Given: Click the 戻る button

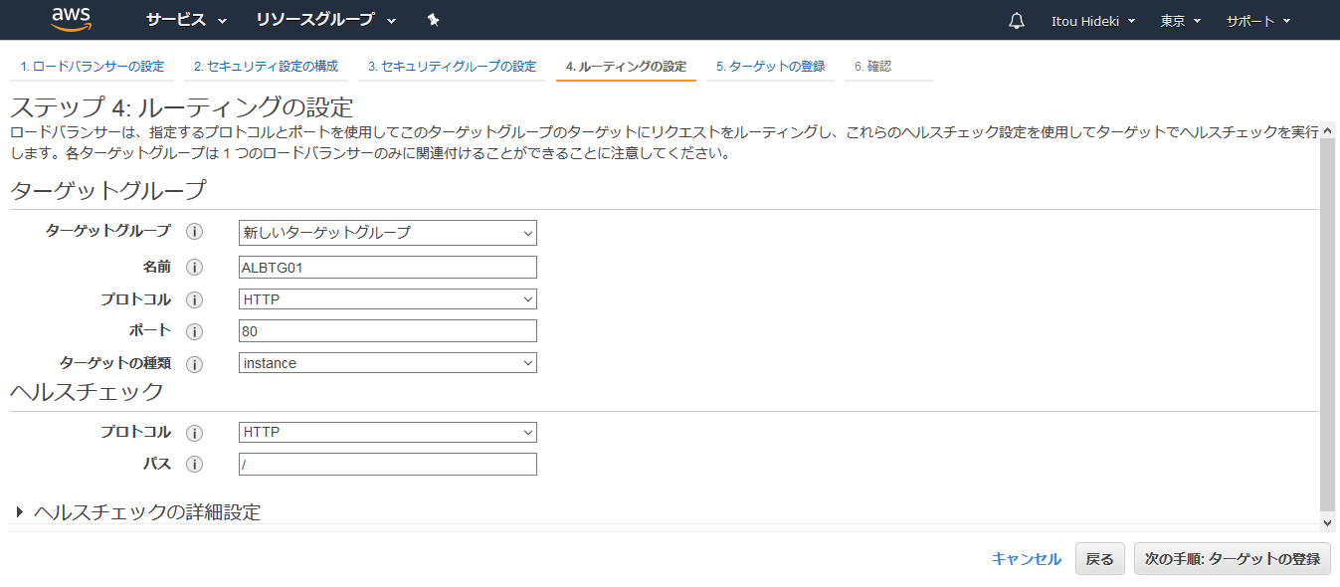Looking at the screenshot, I should click(x=1100, y=559).
